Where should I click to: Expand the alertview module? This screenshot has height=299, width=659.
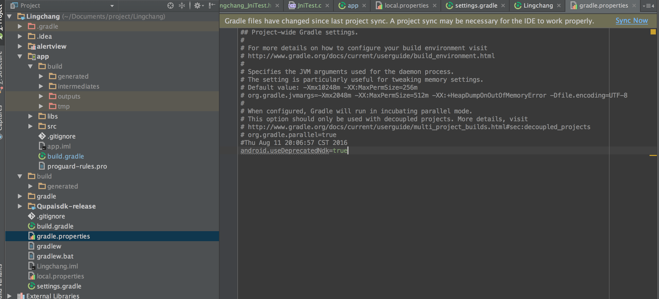20,46
